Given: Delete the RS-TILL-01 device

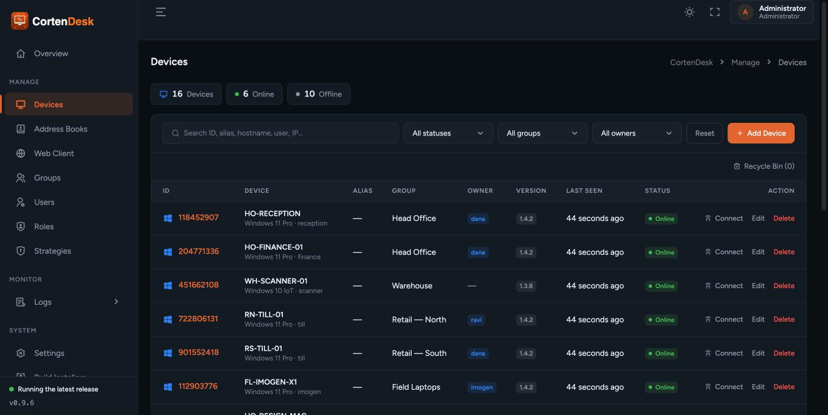Looking at the screenshot, I should click(x=784, y=353).
